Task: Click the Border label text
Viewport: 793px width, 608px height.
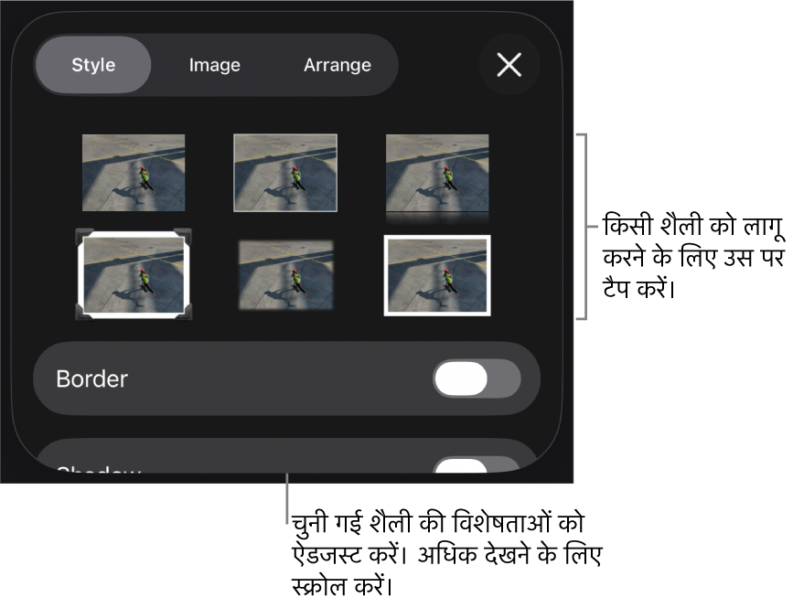Action: tap(91, 379)
